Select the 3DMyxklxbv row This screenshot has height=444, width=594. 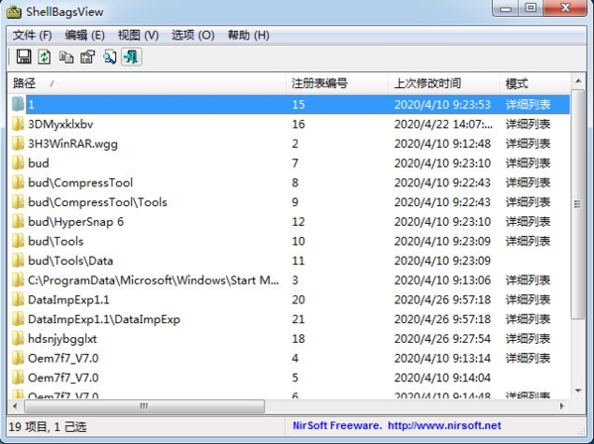289,124
